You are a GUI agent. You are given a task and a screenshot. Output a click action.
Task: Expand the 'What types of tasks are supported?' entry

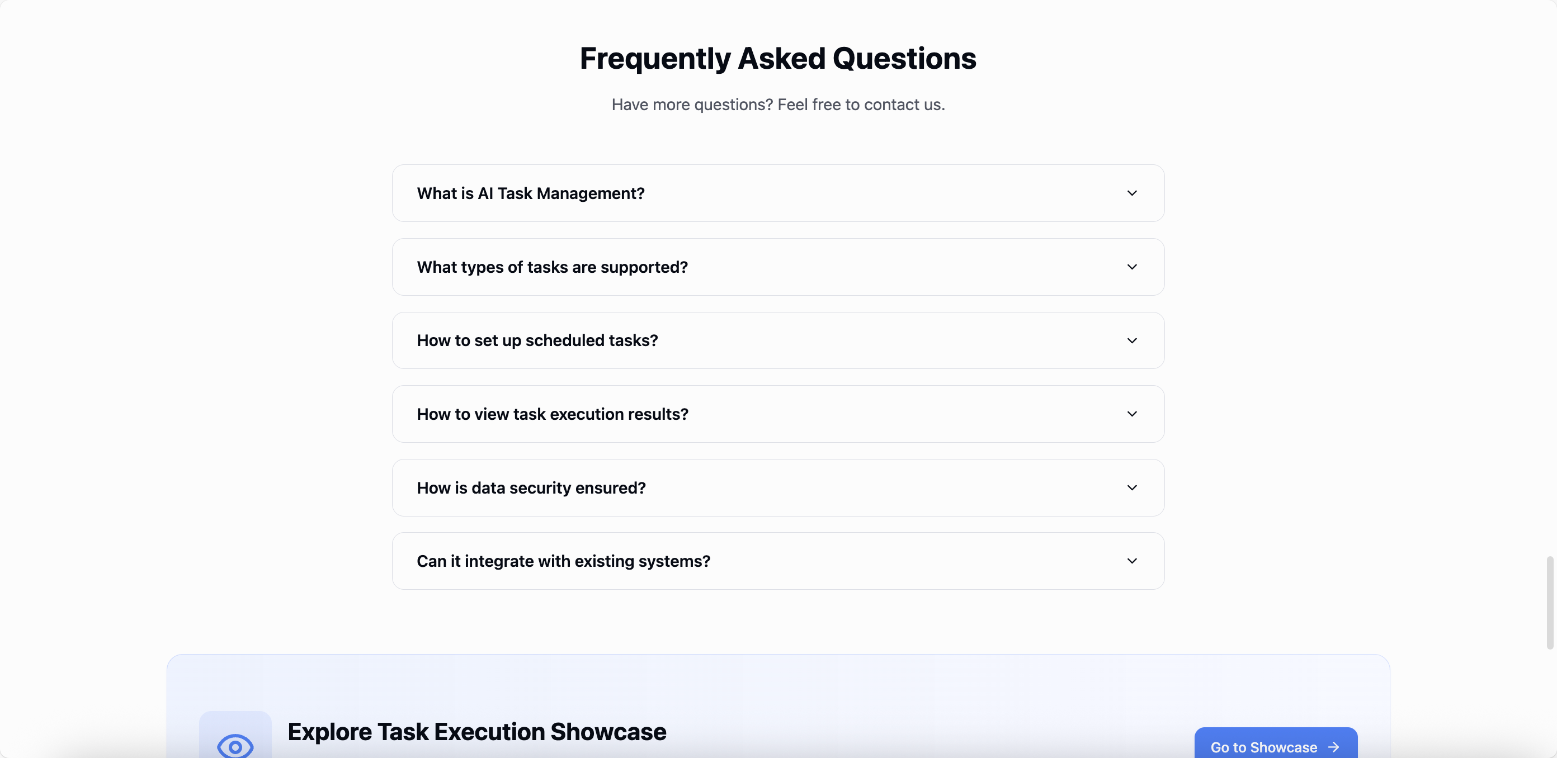coord(778,266)
